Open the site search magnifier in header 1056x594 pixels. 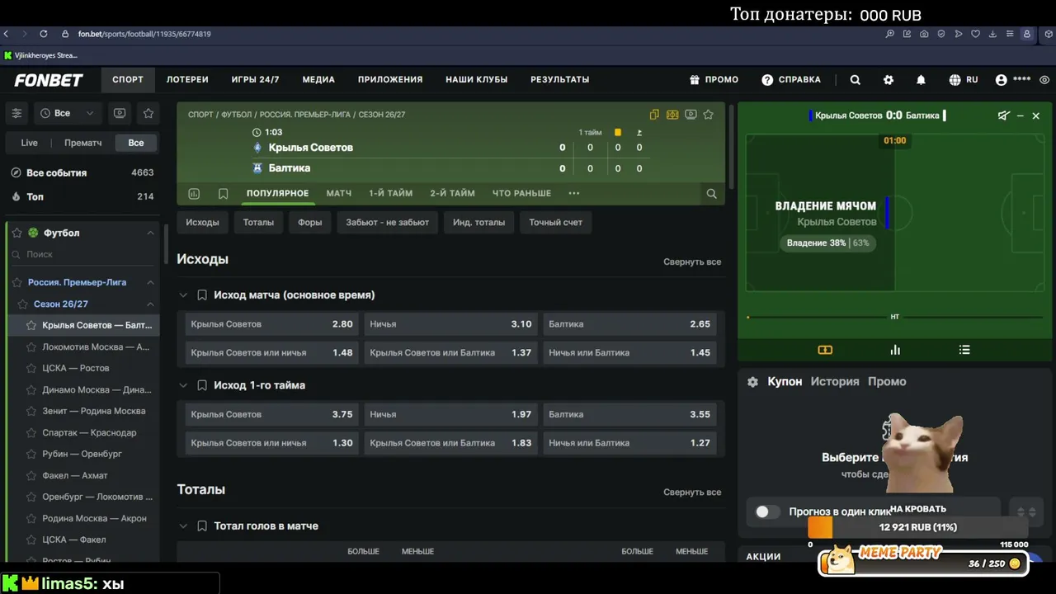856,80
